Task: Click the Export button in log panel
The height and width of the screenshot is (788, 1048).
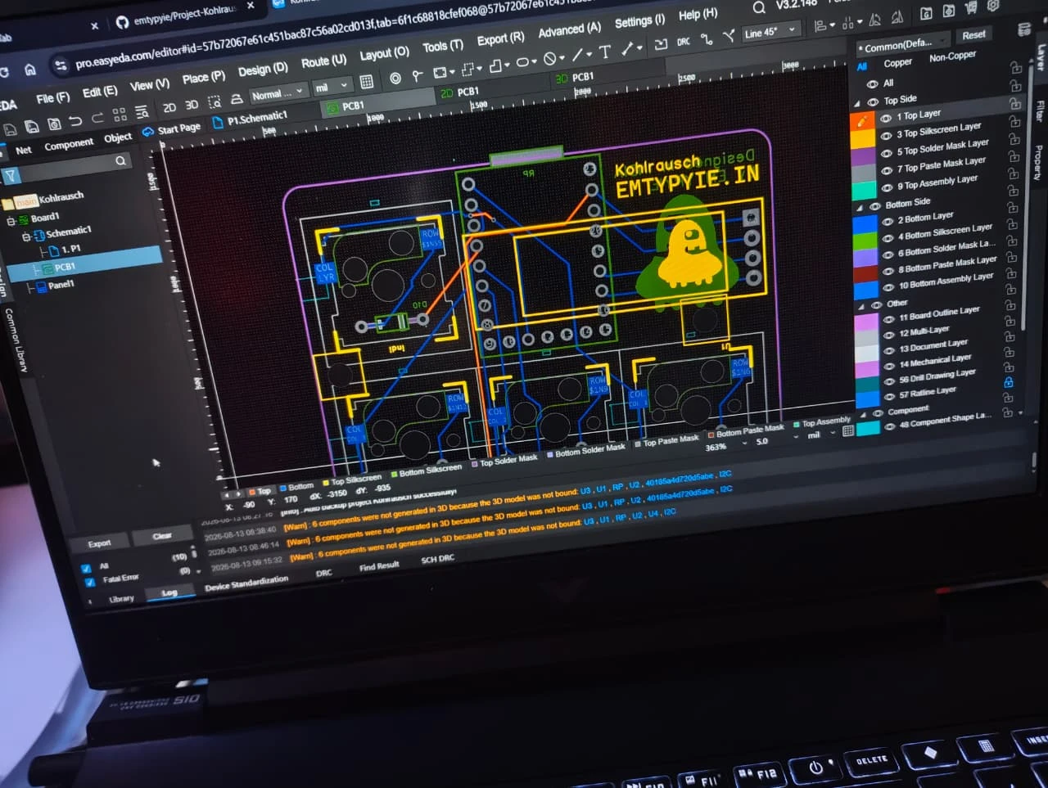Action: pyautogui.click(x=99, y=543)
